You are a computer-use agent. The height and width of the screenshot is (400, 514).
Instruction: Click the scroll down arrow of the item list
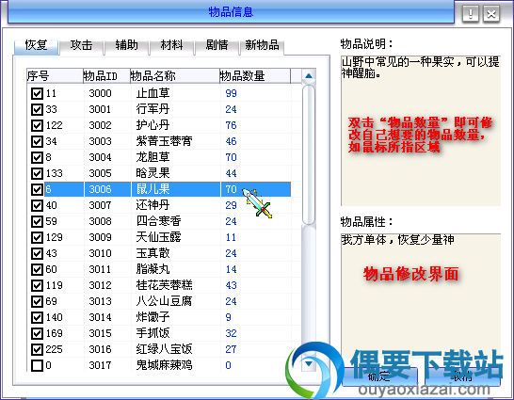pyautogui.click(x=309, y=363)
